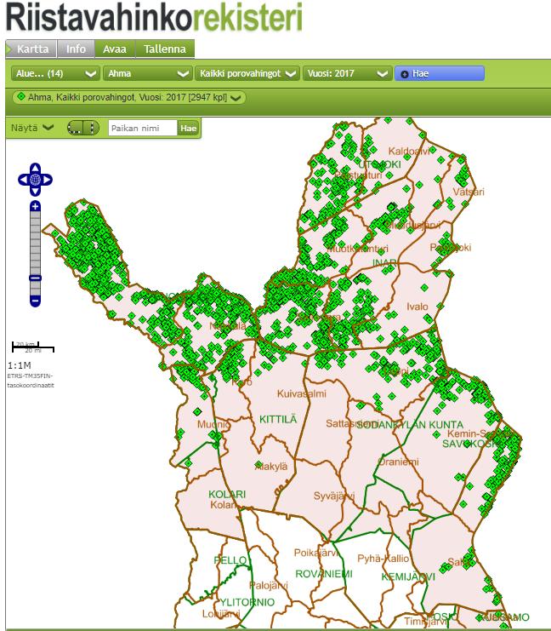Click the green marker near Alakylä

(x=258, y=464)
